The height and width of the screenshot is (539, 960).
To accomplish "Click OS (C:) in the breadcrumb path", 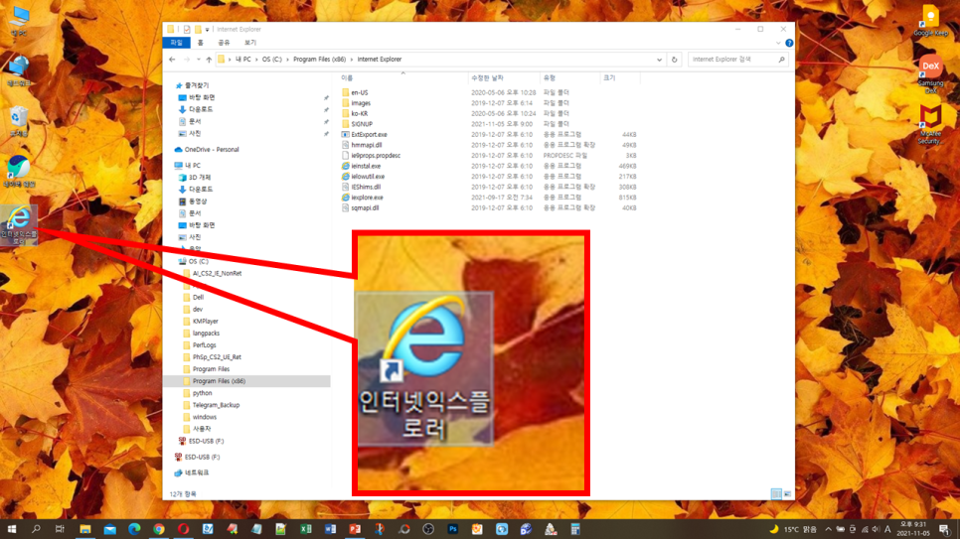I will tap(272, 60).
